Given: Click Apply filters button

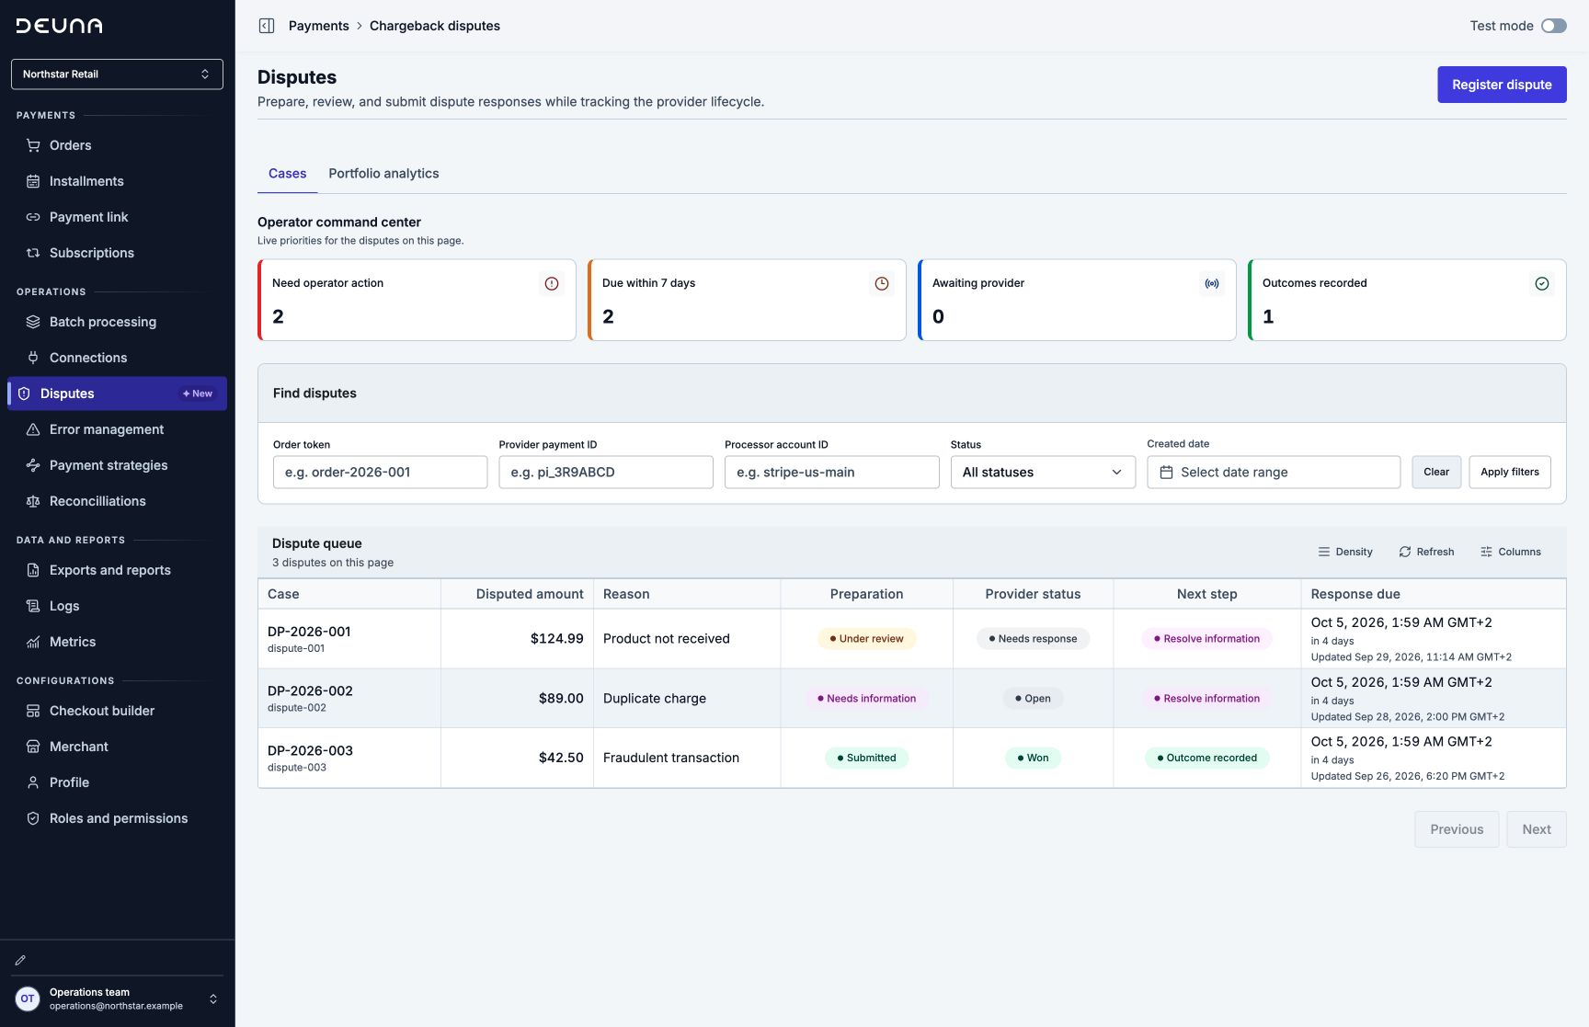Looking at the screenshot, I should pos(1509,472).
